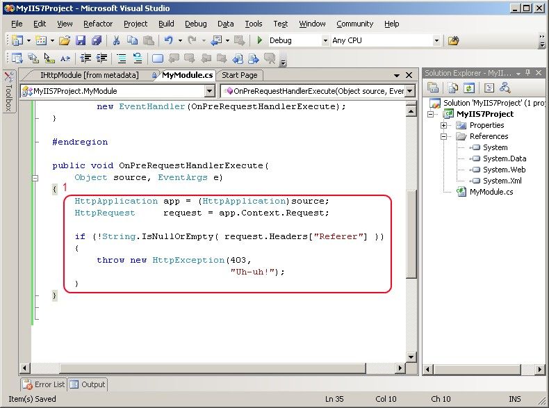This screenshot has width=549, height=408.
Task: Open the Build menu
Action: (x=166, y=24)
